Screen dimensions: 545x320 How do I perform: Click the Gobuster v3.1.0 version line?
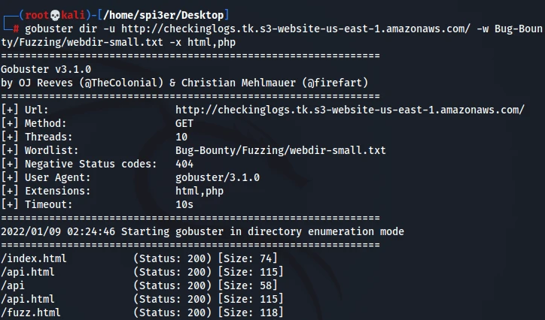pyautogui.click(x=45, y=69)
